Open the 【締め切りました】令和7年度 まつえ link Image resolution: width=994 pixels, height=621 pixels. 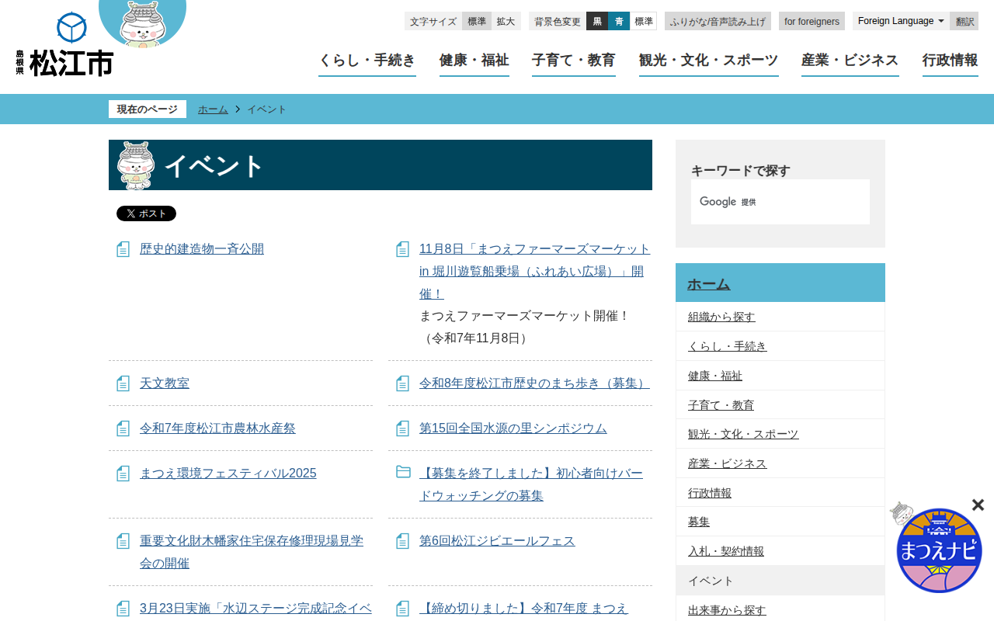point(523,609)
